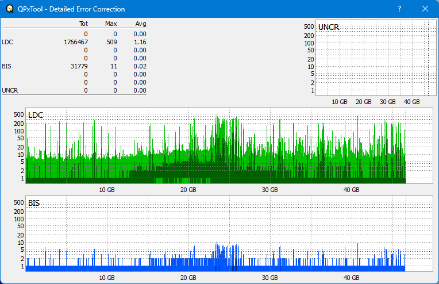Click the 10 GB label under UNCR graph

[x=340, y=102]
